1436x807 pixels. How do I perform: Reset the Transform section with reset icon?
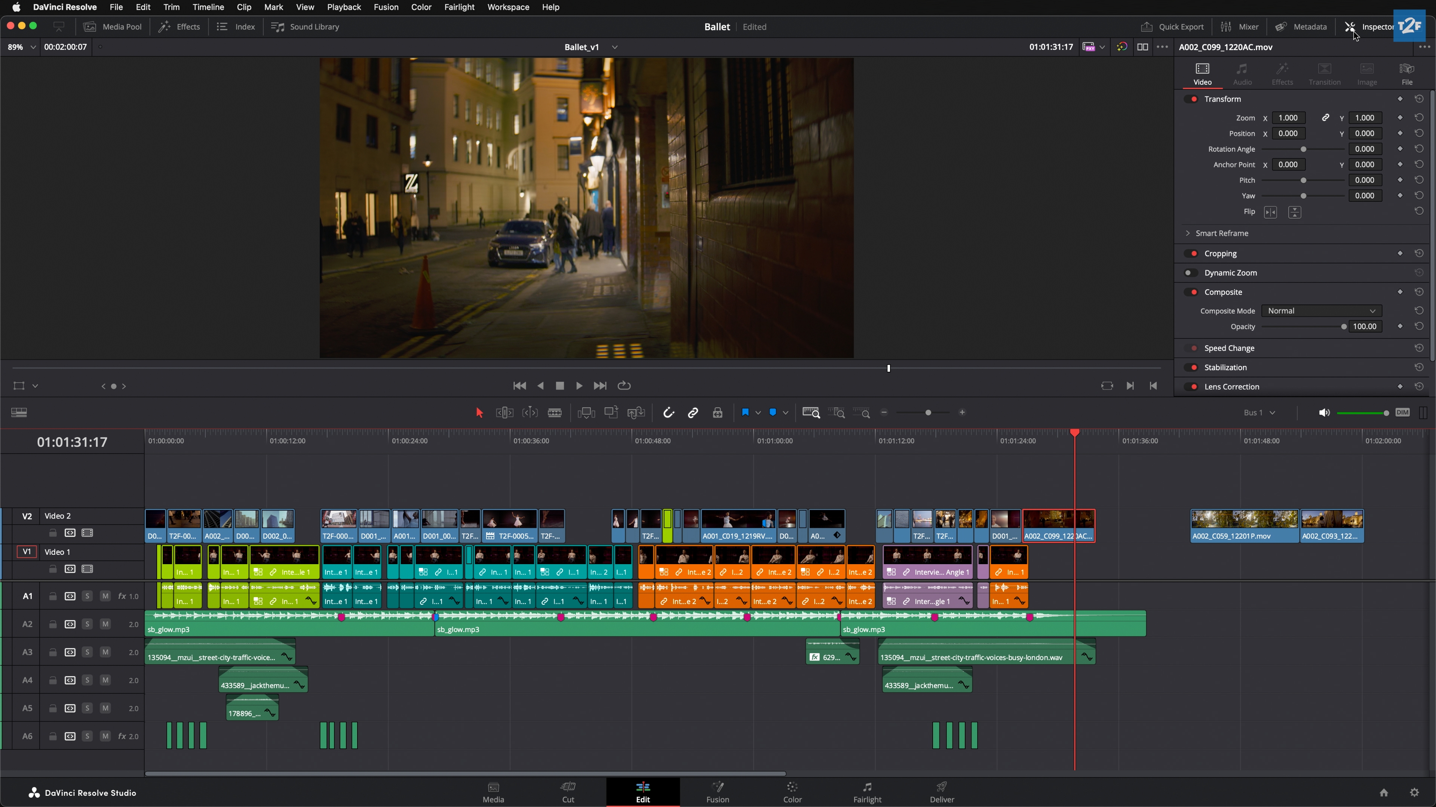pos(1419,99)
